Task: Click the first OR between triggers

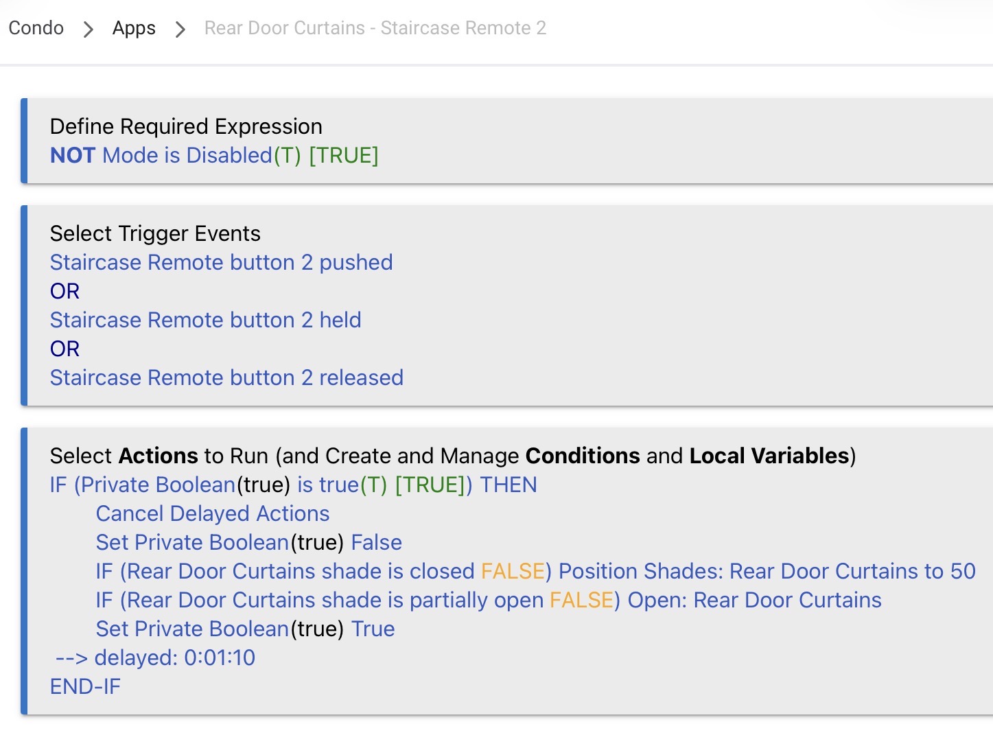Action: click(x=65, y=291)
